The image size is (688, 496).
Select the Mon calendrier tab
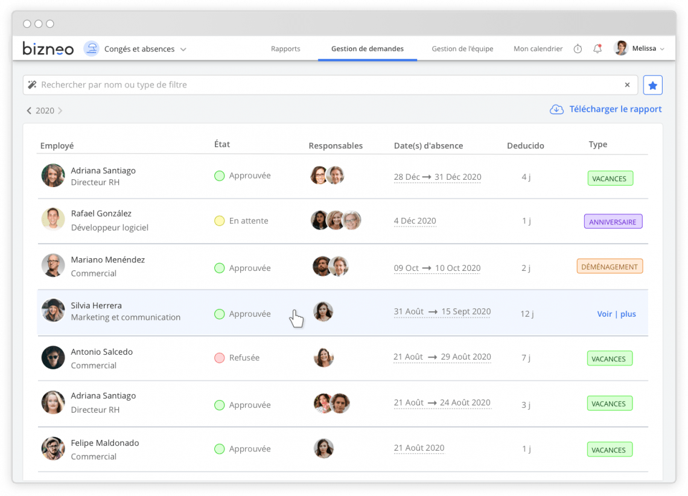coord(538,49)
